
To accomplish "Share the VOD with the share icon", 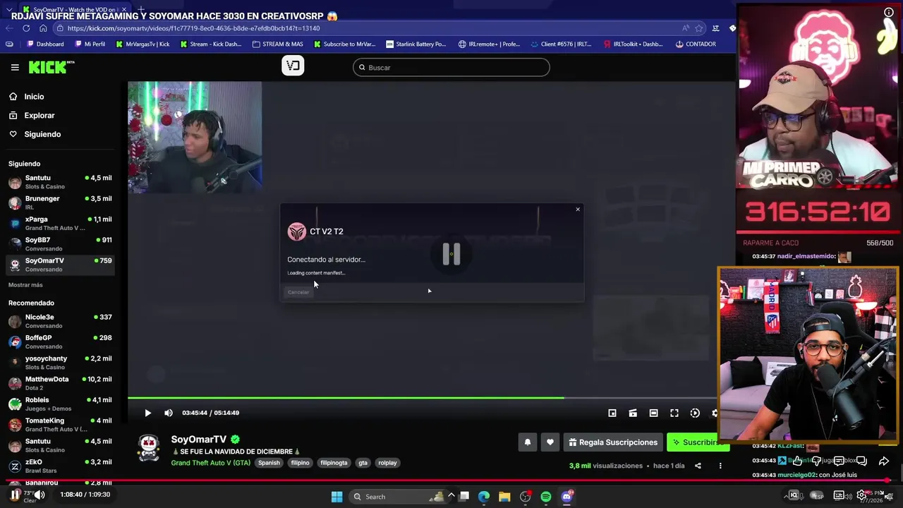I will coord(698,466).
